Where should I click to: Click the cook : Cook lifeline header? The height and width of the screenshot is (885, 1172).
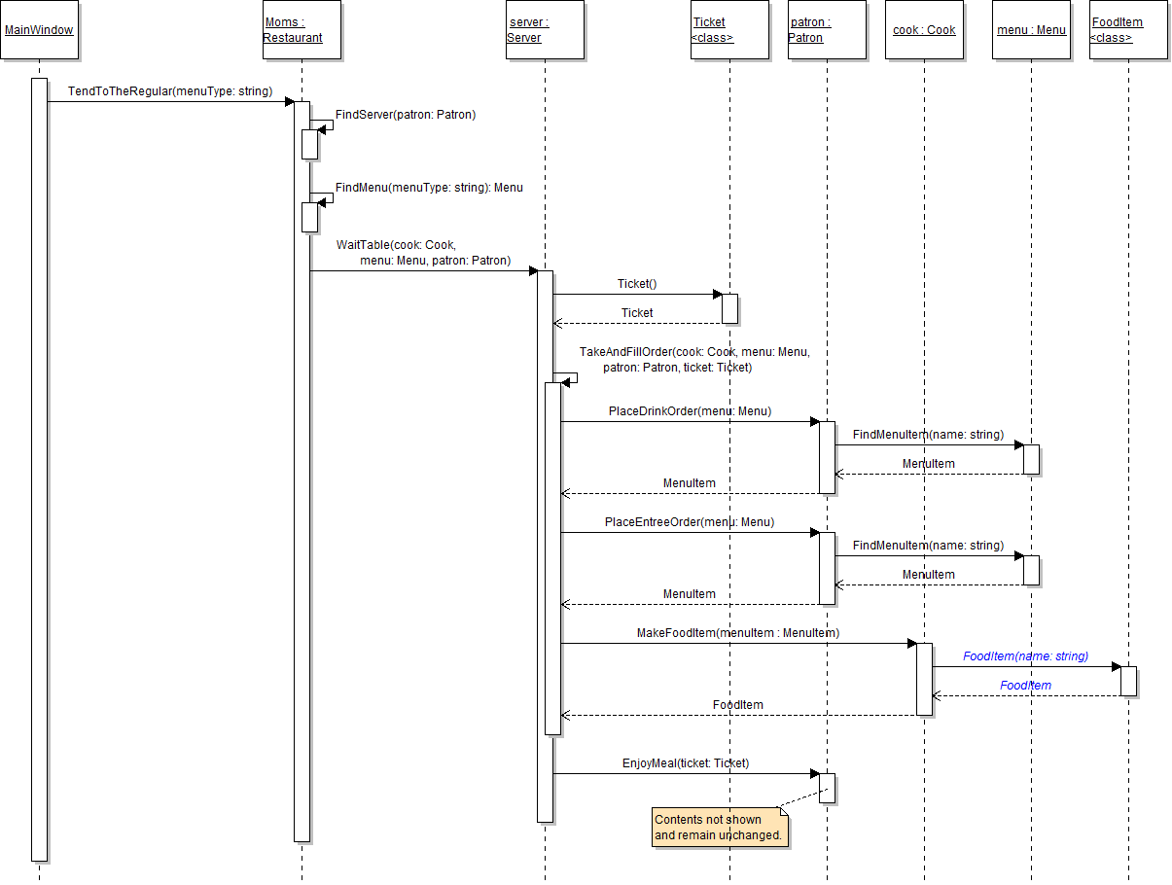point(924,30)
